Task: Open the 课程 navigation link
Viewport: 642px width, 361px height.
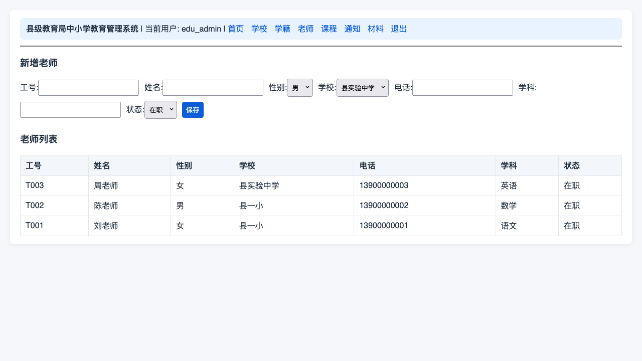Action: 329,29
